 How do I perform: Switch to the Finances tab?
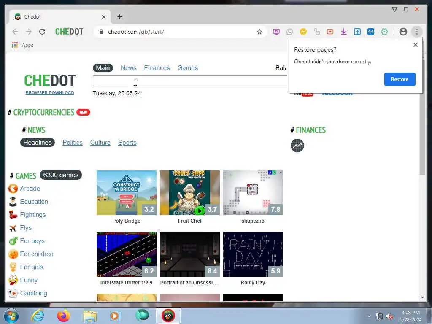tap(157, 68)
